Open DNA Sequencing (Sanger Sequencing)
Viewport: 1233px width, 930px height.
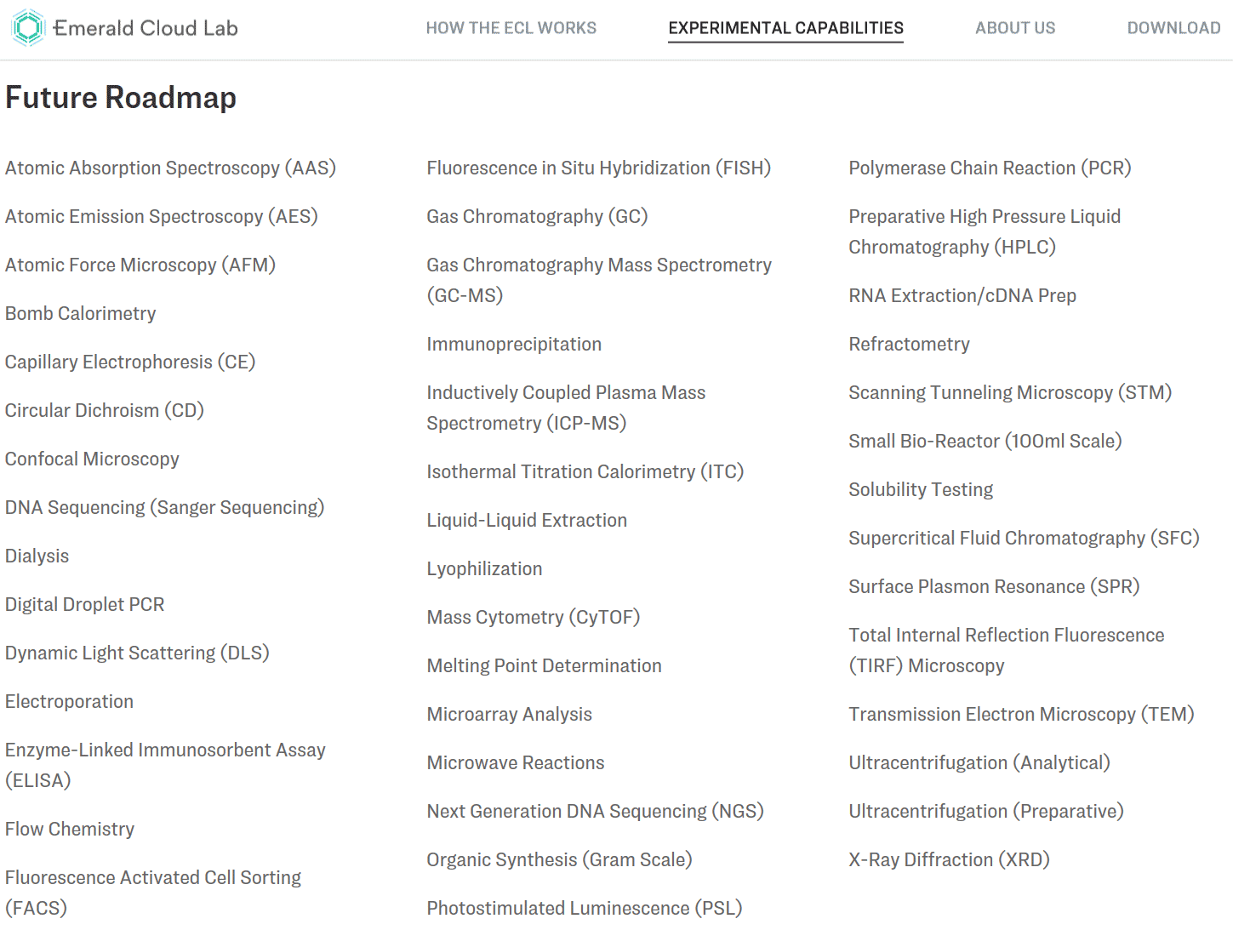click(165, 508)
